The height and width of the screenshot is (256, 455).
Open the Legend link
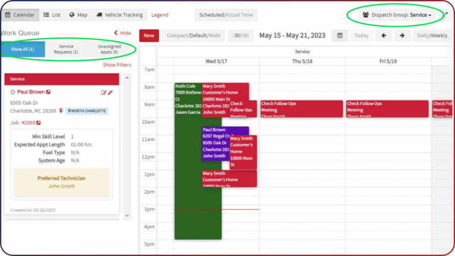pyautogui.click(x=159, y=15)
